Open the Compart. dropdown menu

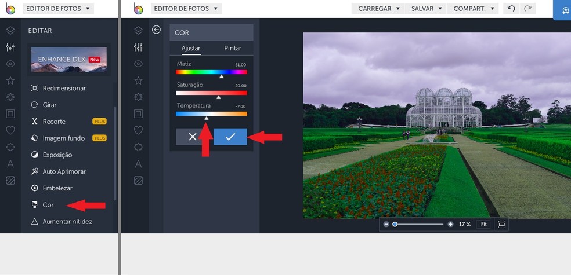pos(473,8)
